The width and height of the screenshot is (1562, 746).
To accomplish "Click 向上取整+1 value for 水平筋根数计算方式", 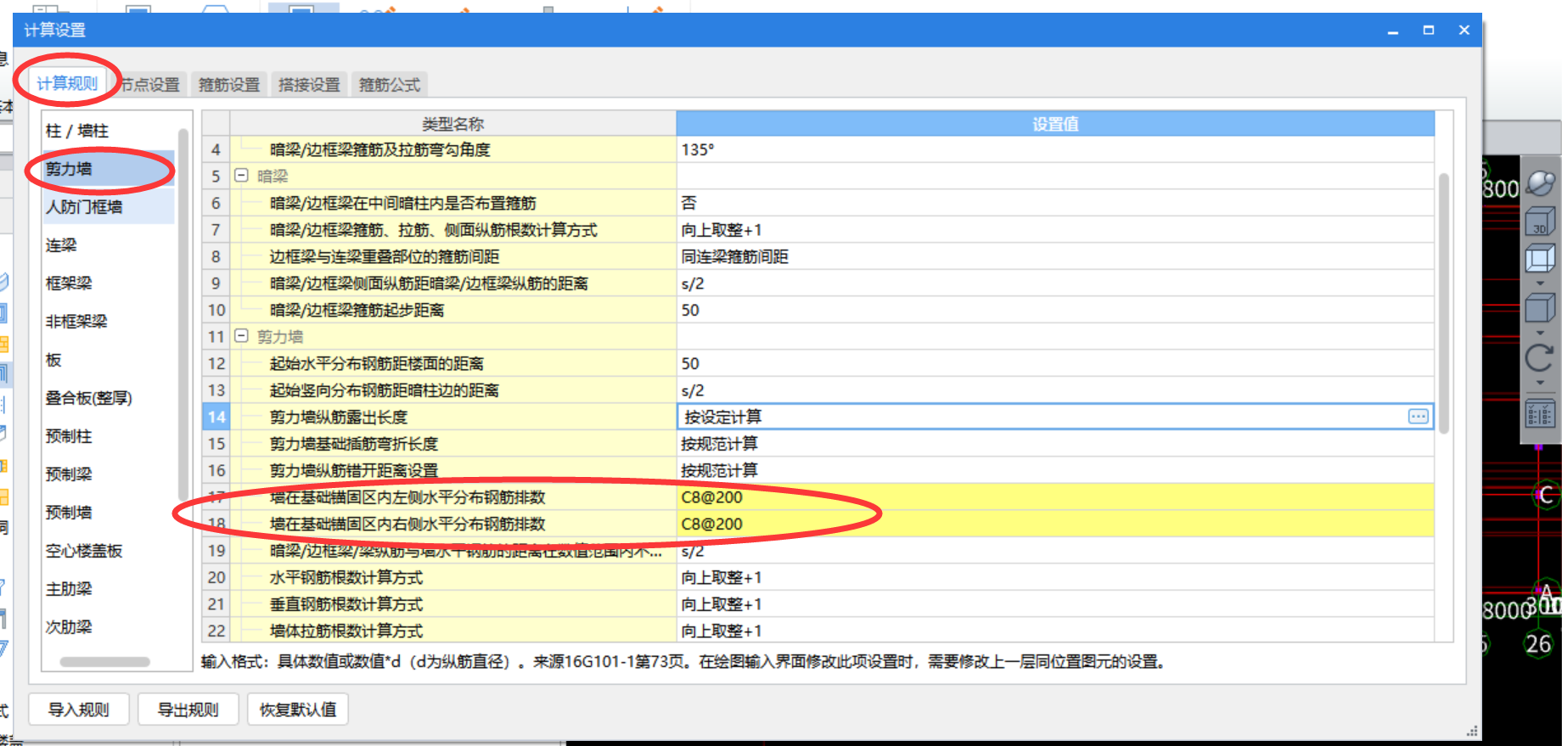I will 1055,577.
